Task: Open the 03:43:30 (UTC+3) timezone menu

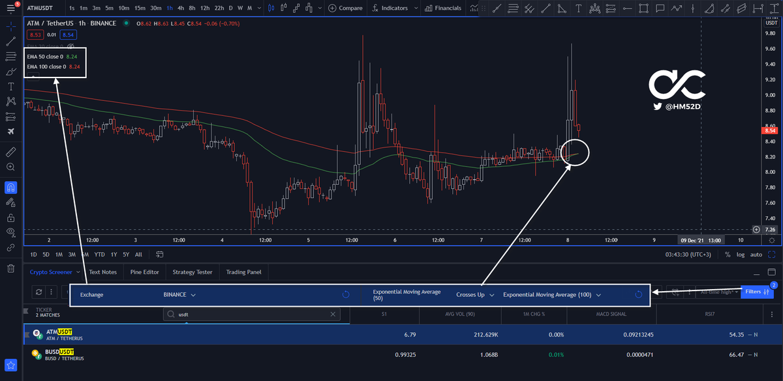Action: tap(688, 255)
